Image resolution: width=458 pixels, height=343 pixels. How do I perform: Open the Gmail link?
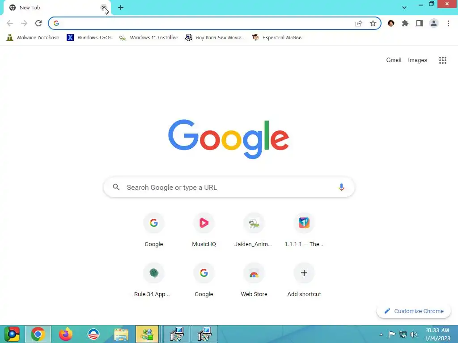click(394, 60)
